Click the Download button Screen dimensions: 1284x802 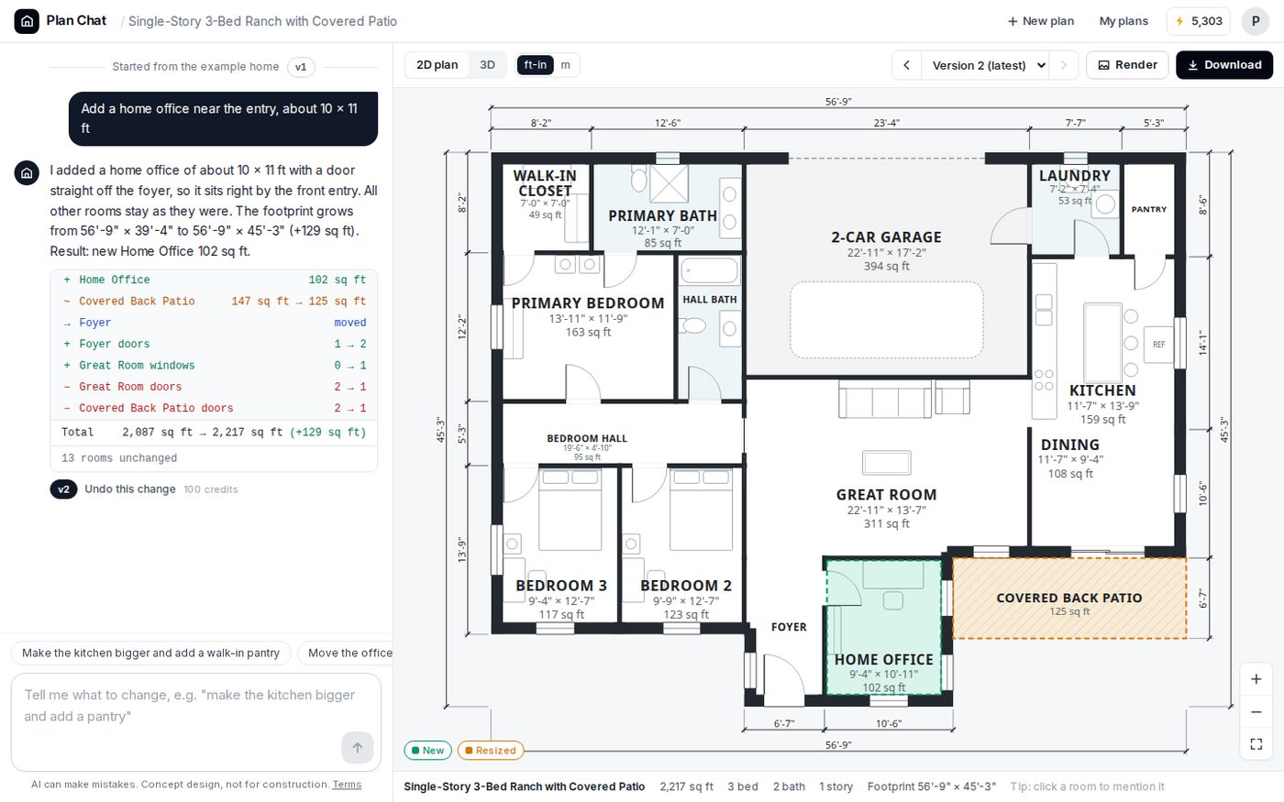[x=1224, y=65]
